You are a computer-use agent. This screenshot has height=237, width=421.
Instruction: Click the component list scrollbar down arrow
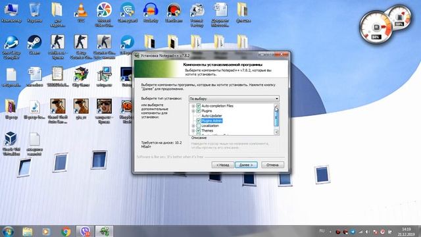[x=276, y=132]
